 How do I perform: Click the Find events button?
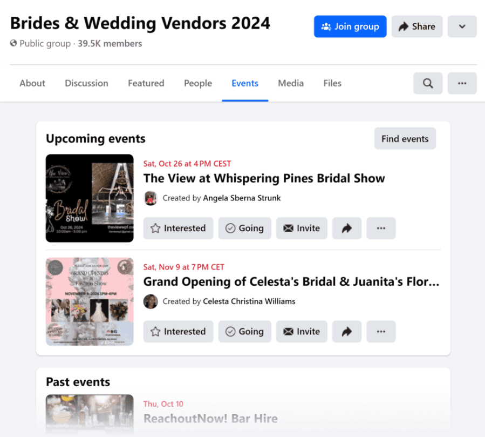click(x=405, y=139)
